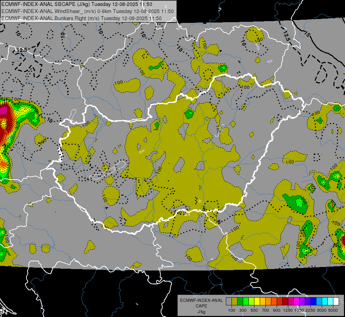
Task: Click the SBCAPE (J/kg) header line
Action: click(76, 4)
